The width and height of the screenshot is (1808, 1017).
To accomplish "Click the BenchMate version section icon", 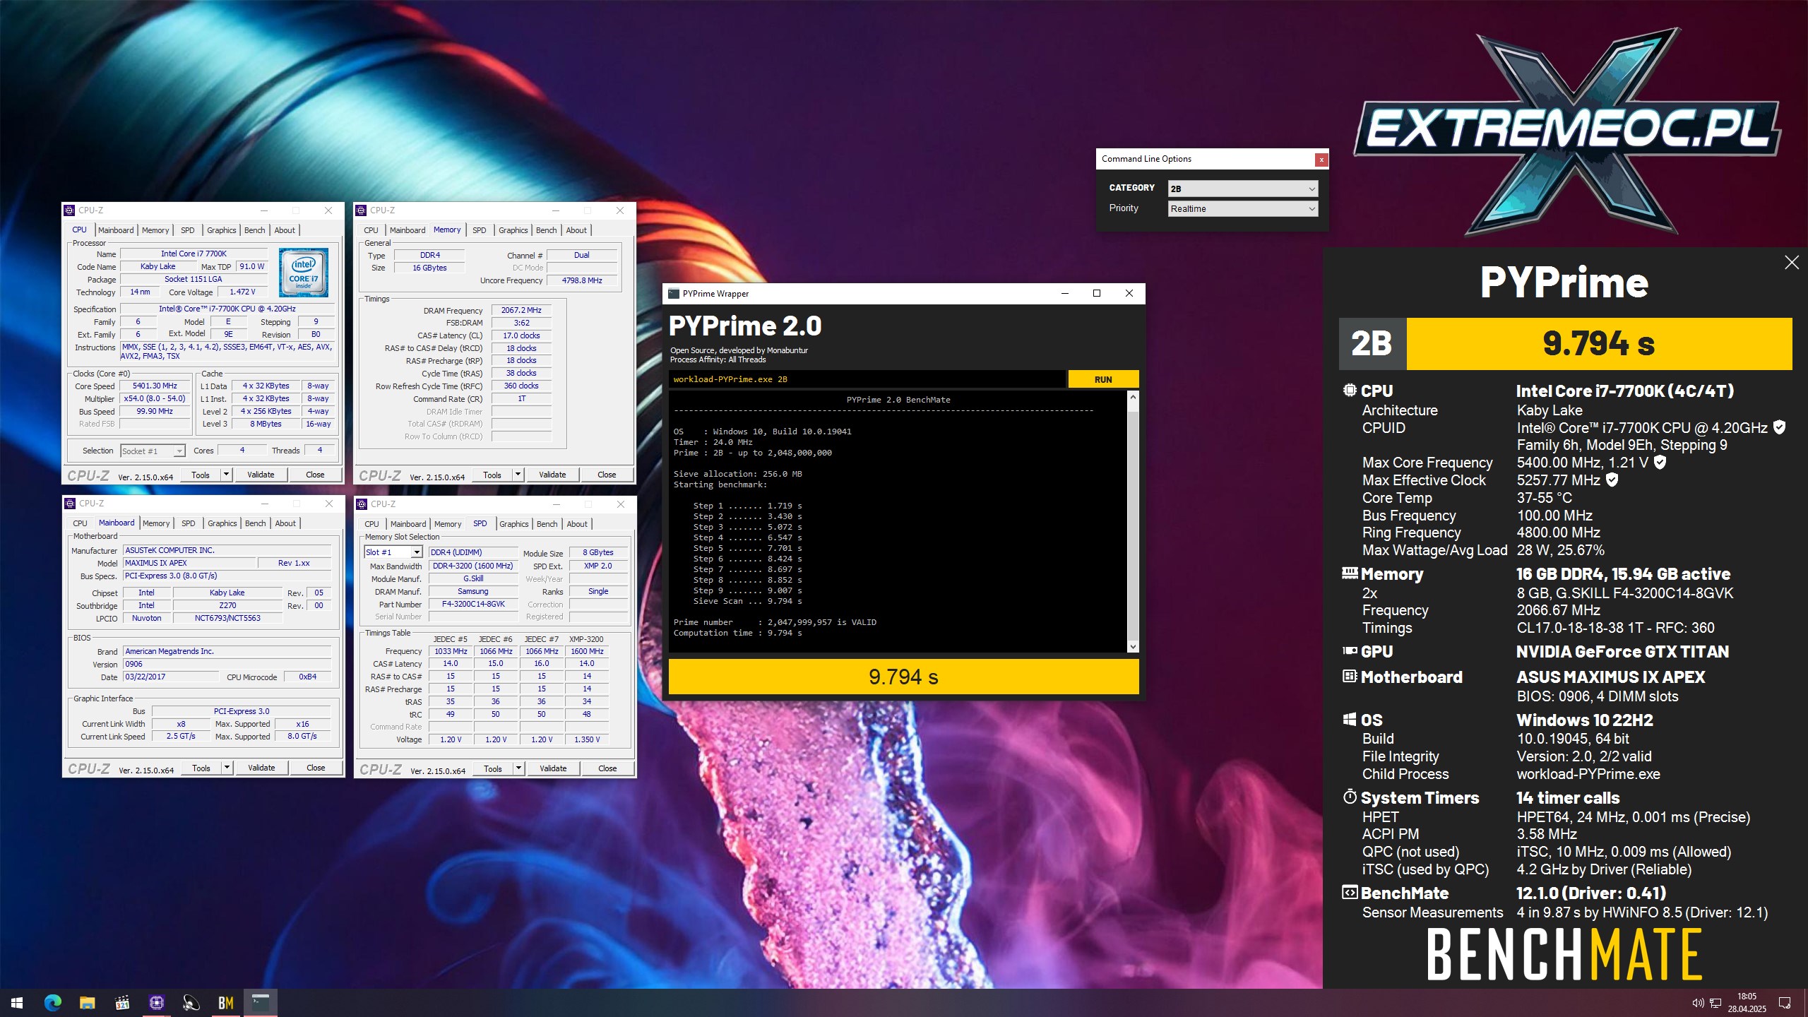I will tap(1350, 892).
